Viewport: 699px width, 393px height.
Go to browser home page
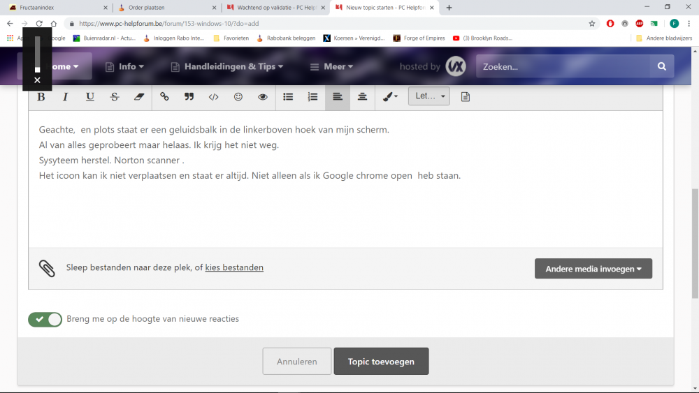pyautogui.click(x=54, y=24)
